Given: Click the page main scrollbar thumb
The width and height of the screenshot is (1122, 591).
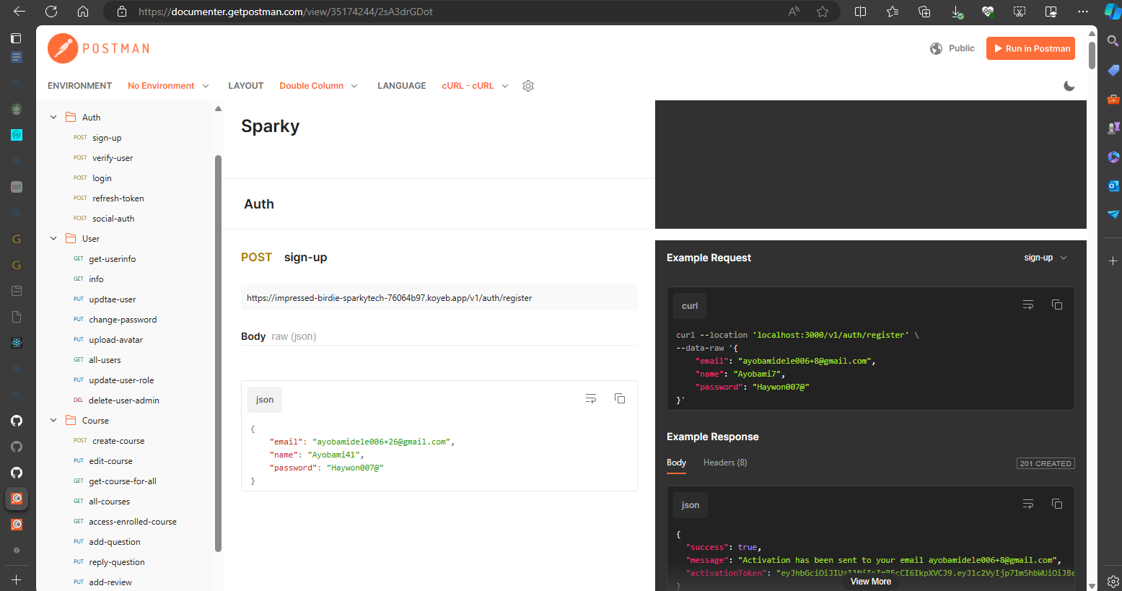Looking at the screenshot, I should [x=1092, y=56].
